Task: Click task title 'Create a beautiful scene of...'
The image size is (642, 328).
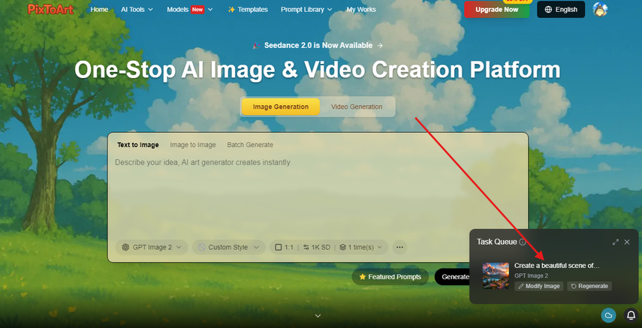Action: point(557,266)
